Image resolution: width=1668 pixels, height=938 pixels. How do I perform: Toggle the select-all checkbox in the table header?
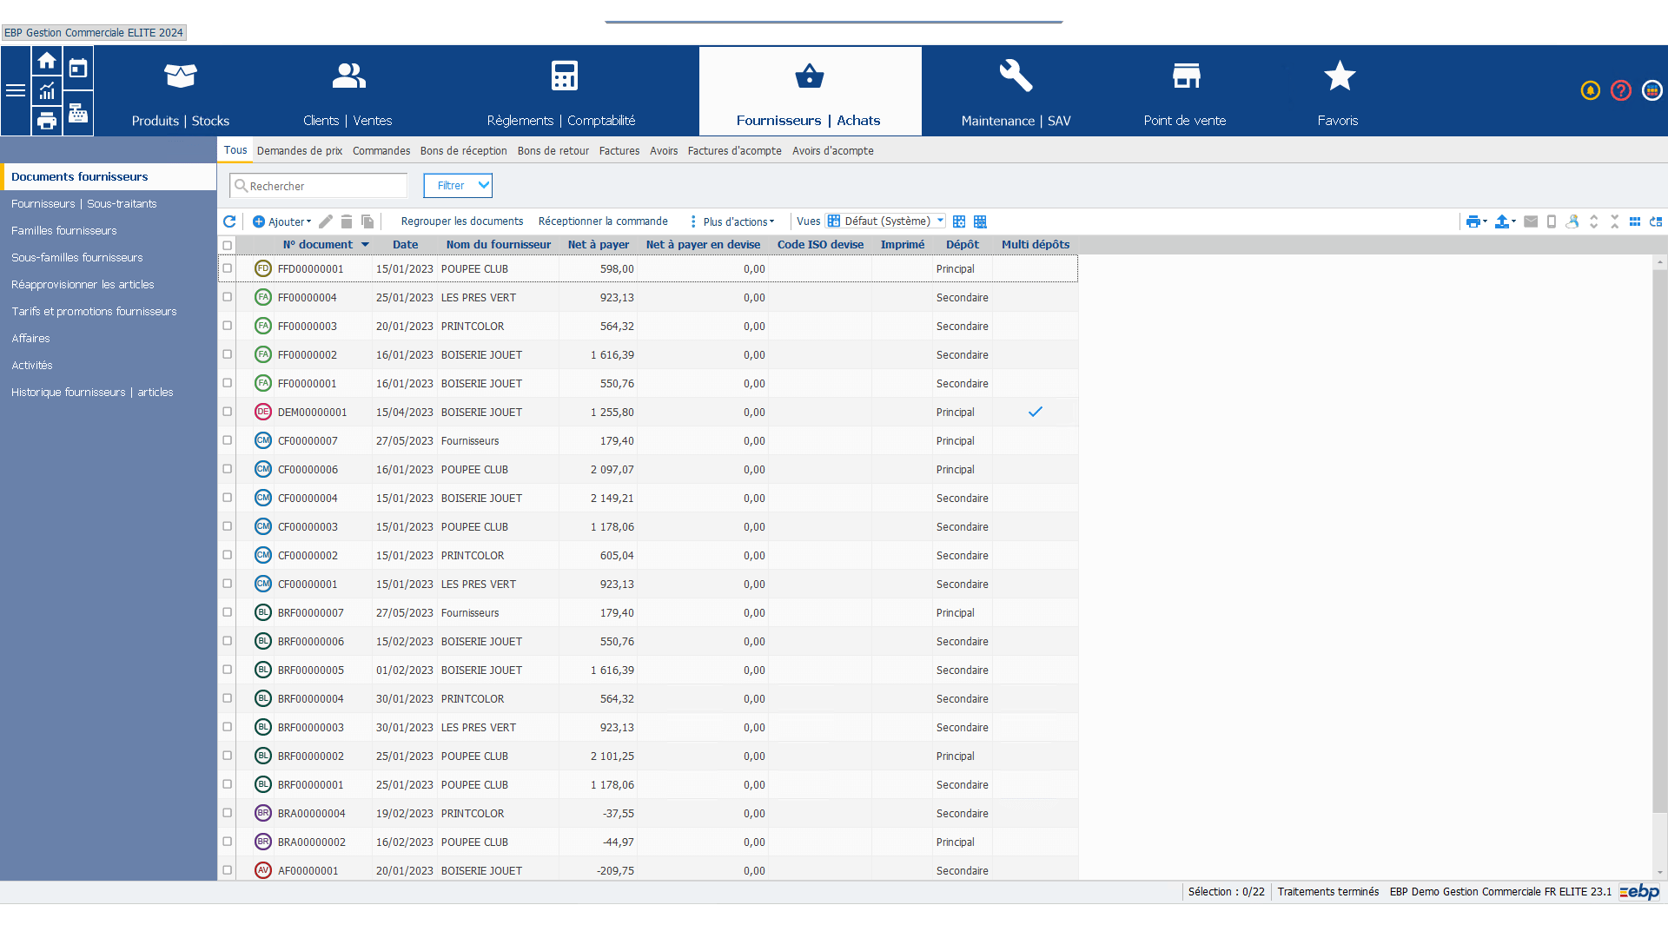(228, 245)
